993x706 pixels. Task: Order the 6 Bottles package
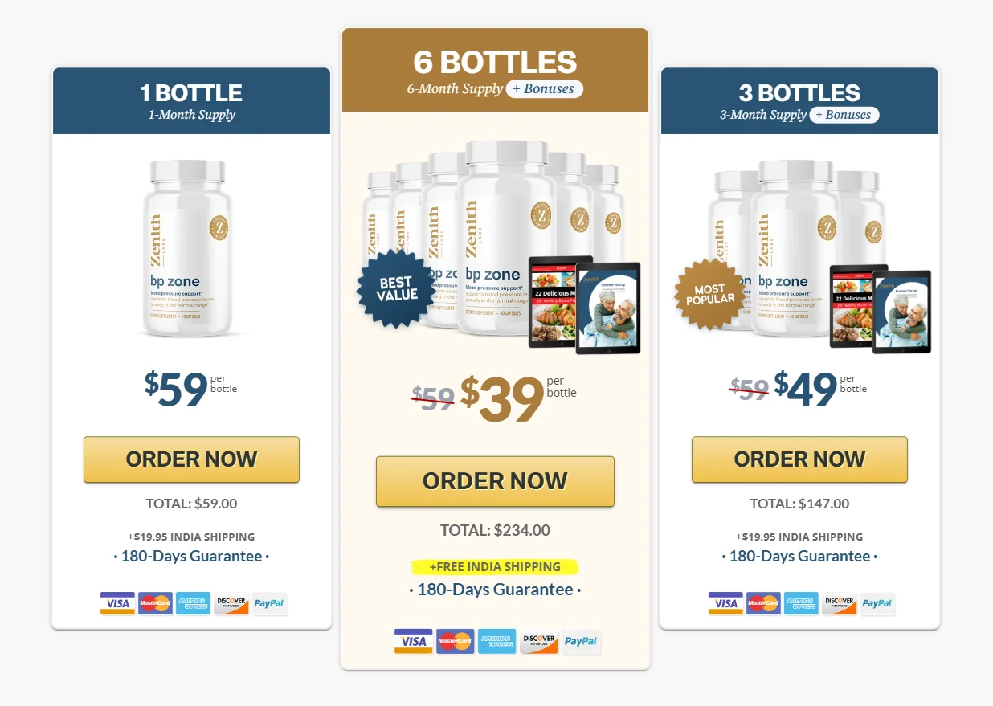pos(495,481)
